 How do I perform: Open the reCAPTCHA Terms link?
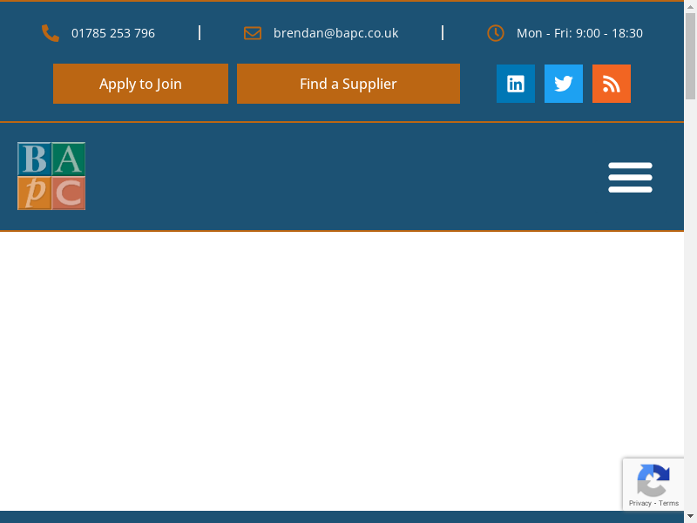click(669, 503)
